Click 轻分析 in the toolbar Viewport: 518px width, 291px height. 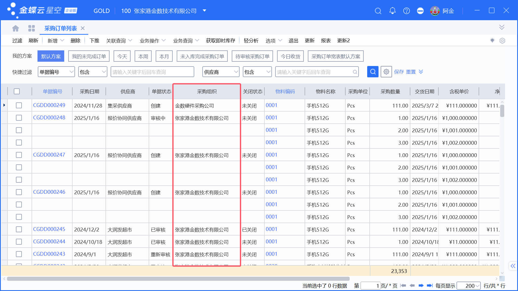point(251,40)
